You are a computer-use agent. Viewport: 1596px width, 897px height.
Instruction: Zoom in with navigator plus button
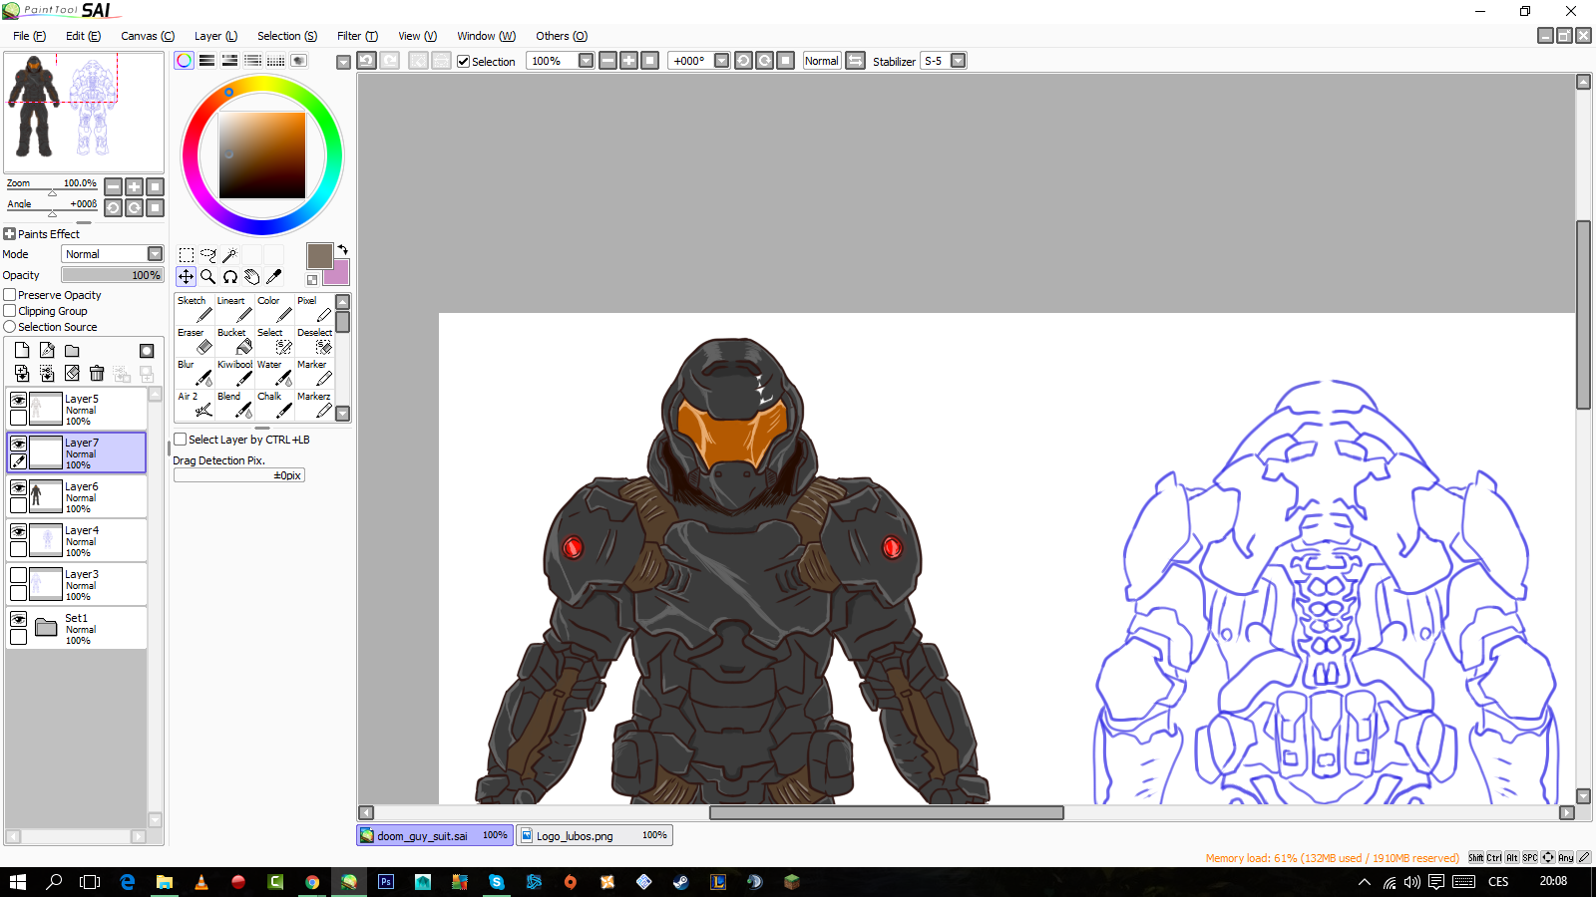click(x=134, y=186)
